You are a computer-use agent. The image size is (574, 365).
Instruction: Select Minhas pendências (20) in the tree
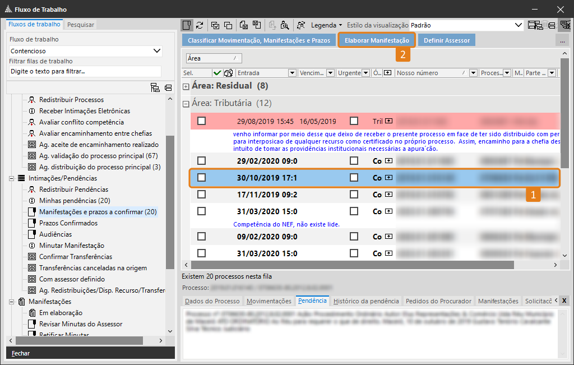tap(75, 201)
